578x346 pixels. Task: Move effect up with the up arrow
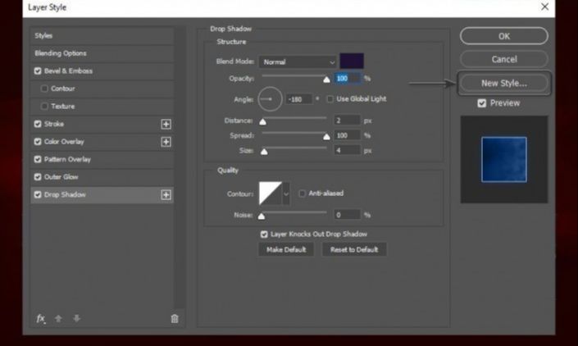(x=58, y=318)
